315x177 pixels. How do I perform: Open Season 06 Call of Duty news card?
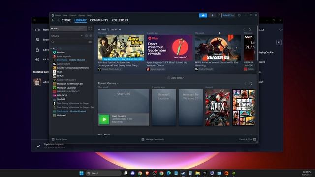point(218,48)
